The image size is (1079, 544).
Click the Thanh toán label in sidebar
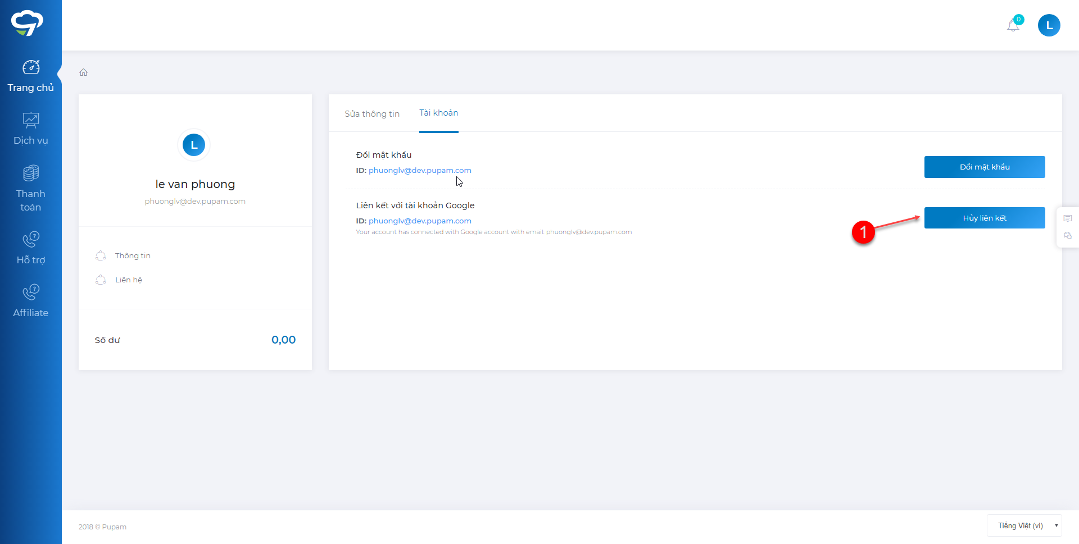click(x=31, y=200)
